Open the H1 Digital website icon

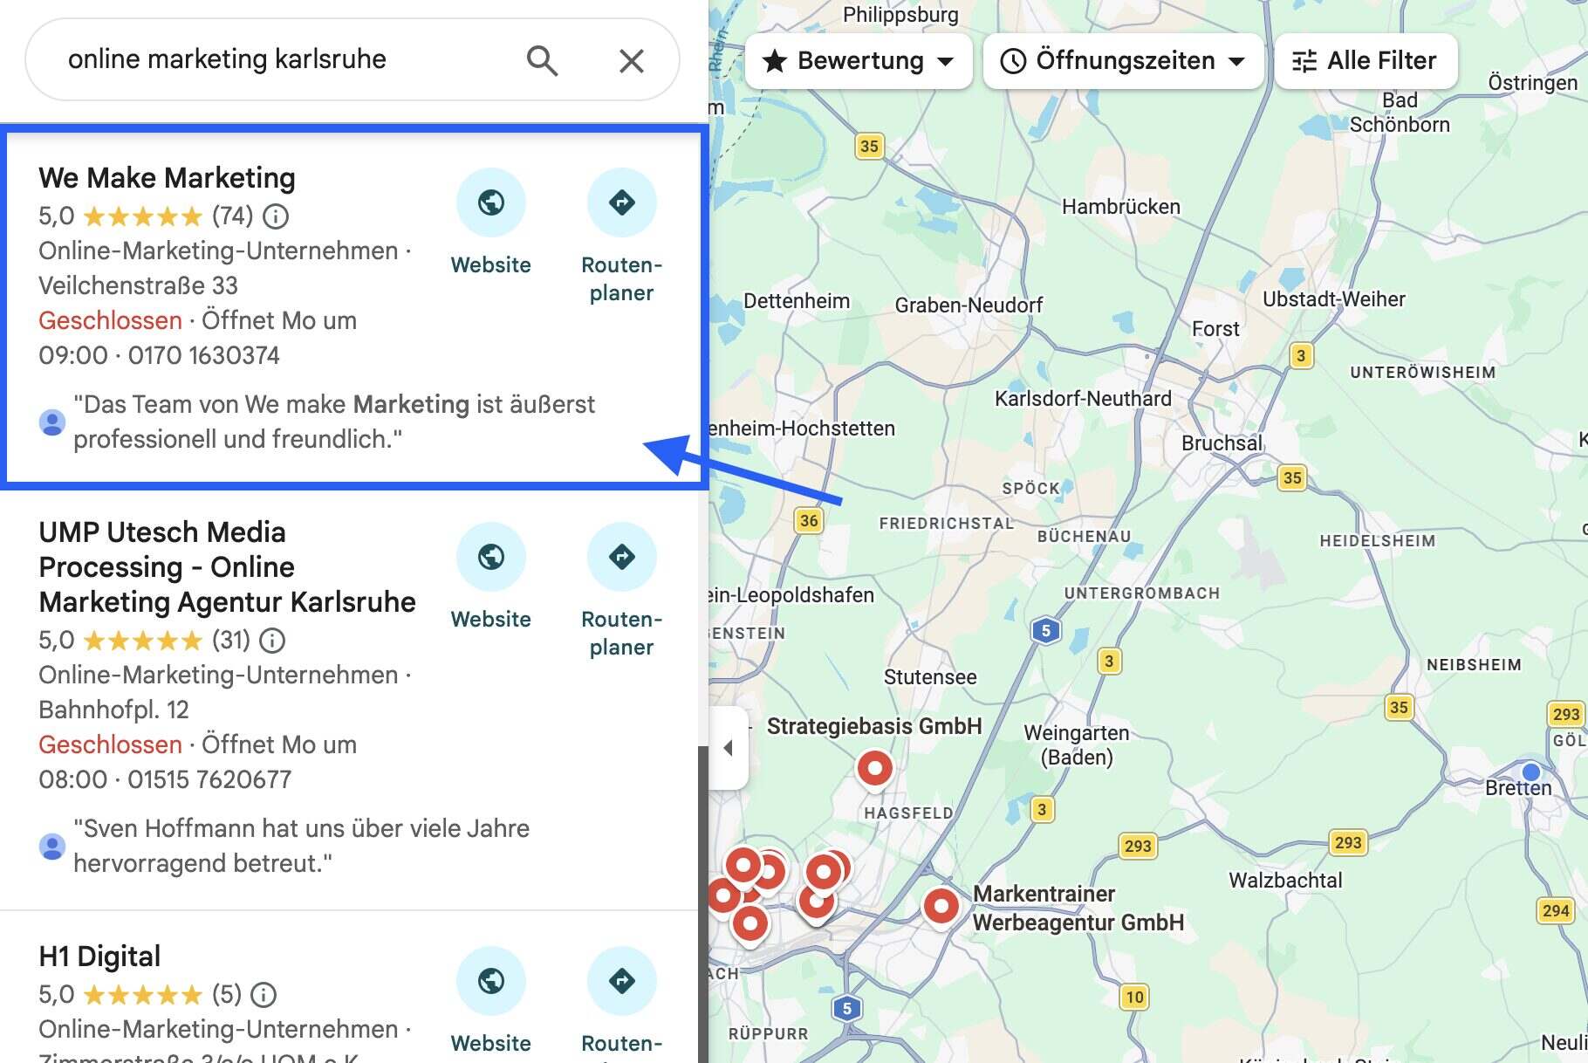click(x=490, y=981)
